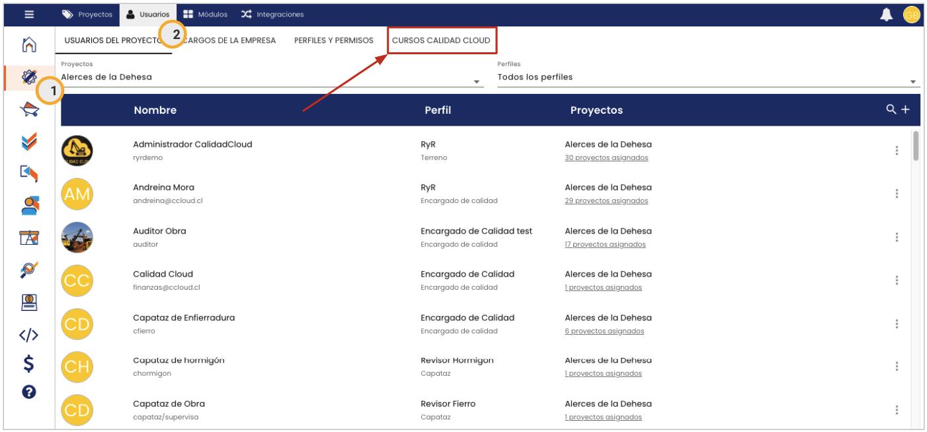The width and height of the screenshot is (927, 432).
Task: Click the code brackets icon in sidebar
Action: 28,335
